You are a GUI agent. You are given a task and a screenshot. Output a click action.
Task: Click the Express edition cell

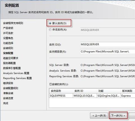[128, 96]
